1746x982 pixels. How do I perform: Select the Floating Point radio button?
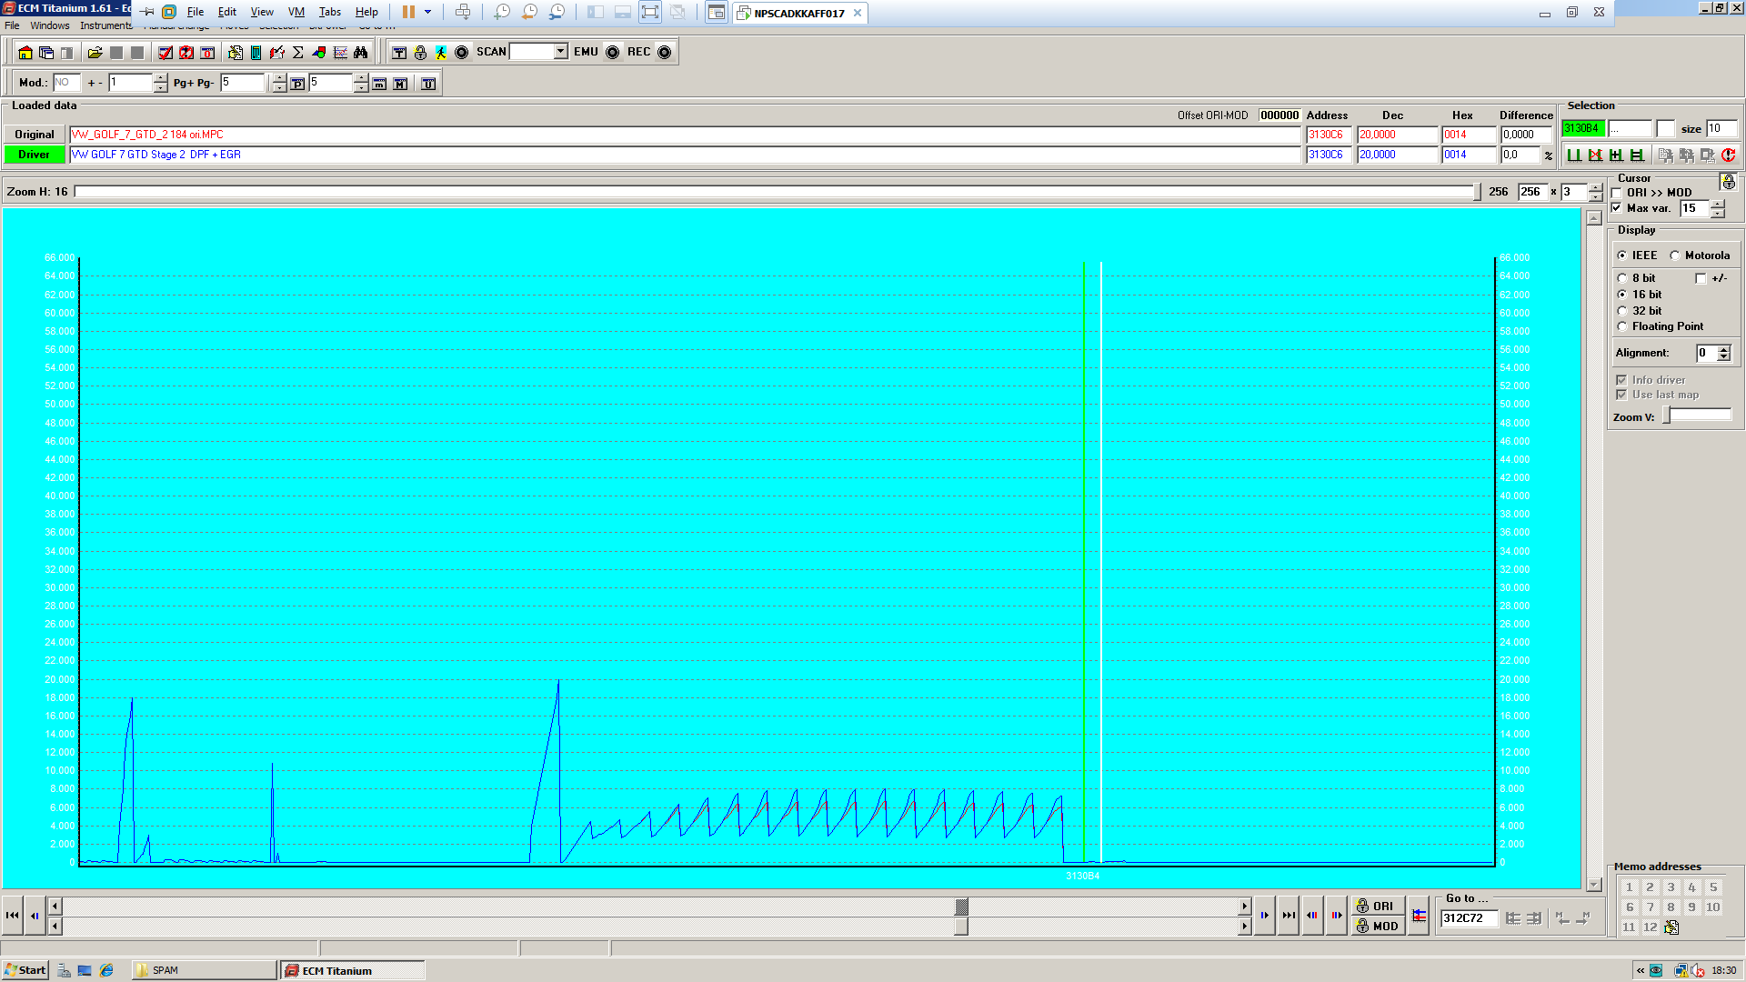1621,326
